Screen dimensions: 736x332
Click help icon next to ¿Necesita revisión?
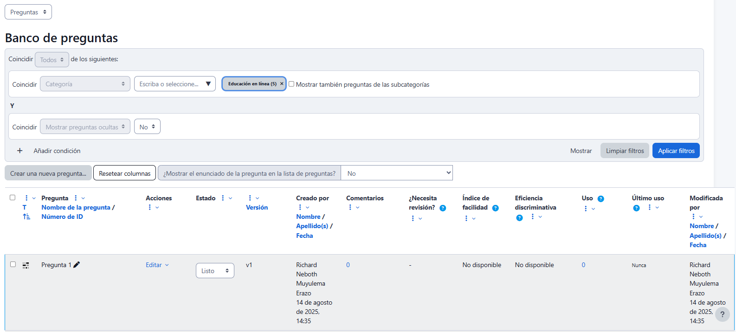coord(443,208)
